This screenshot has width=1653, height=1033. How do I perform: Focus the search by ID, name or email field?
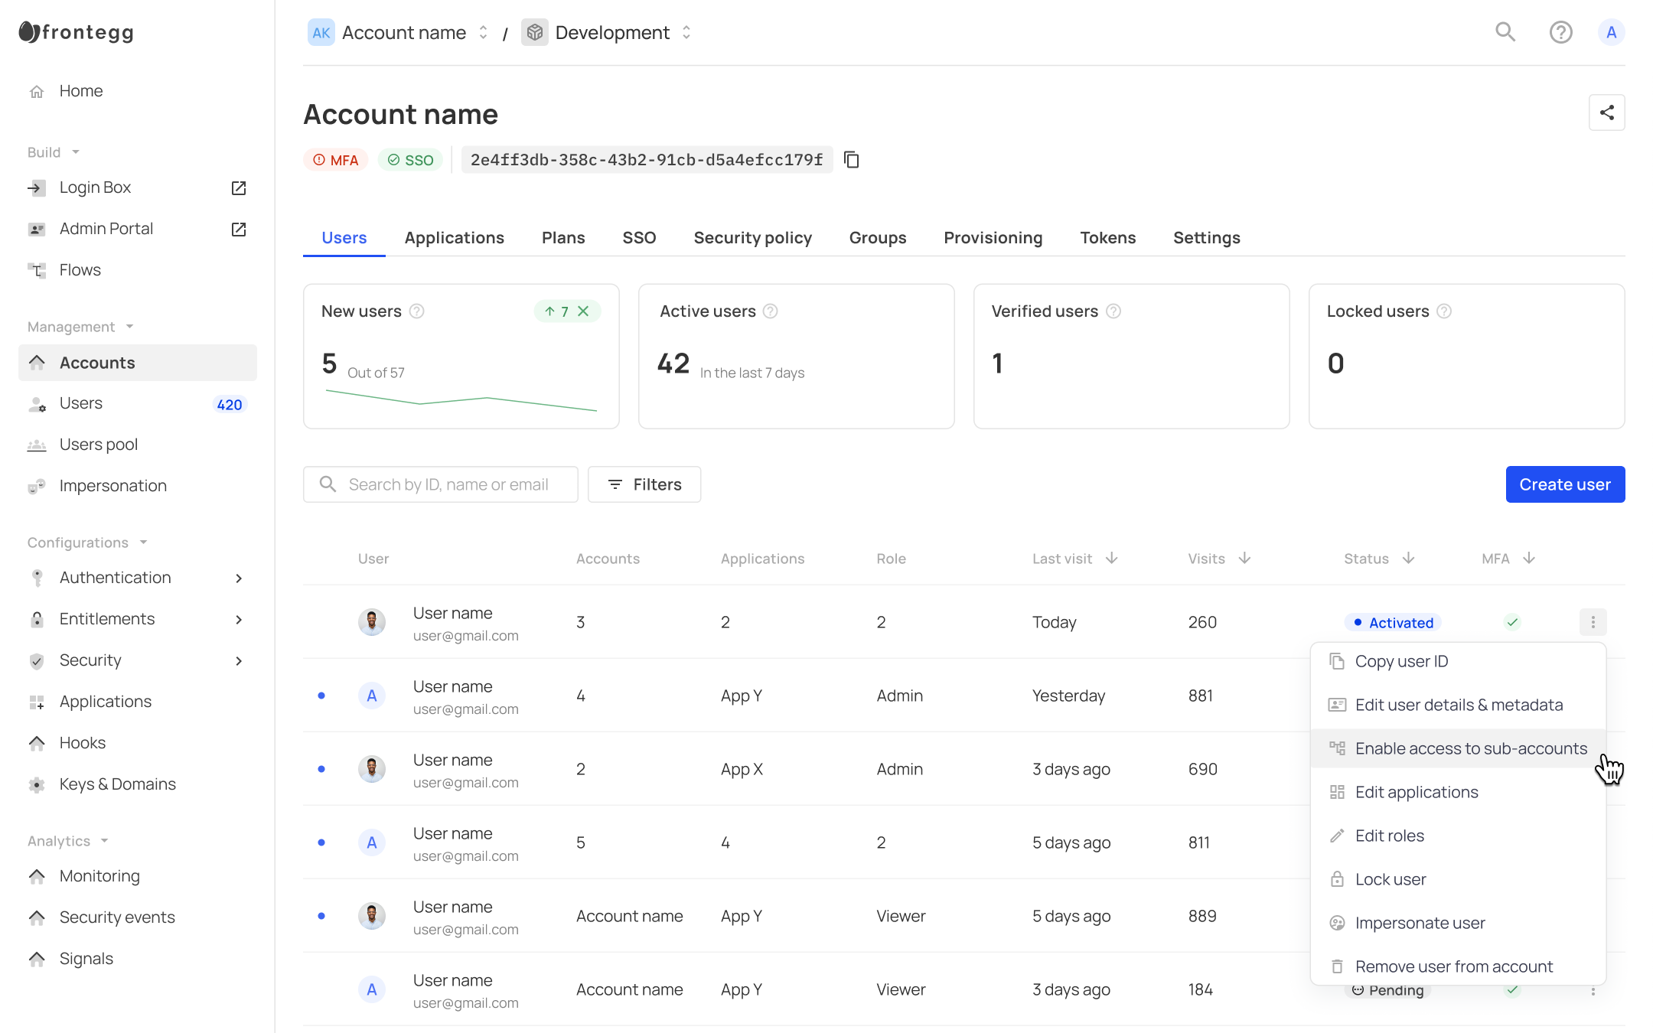[448, 484]
